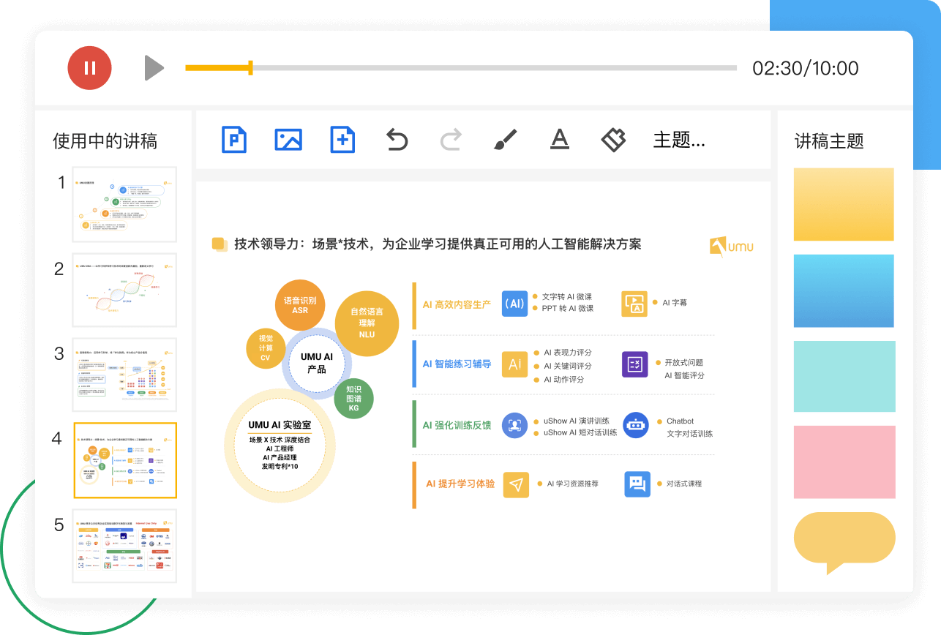The image size is (941, 635).
Task: Add a new page icon
Action: [342, 139]
